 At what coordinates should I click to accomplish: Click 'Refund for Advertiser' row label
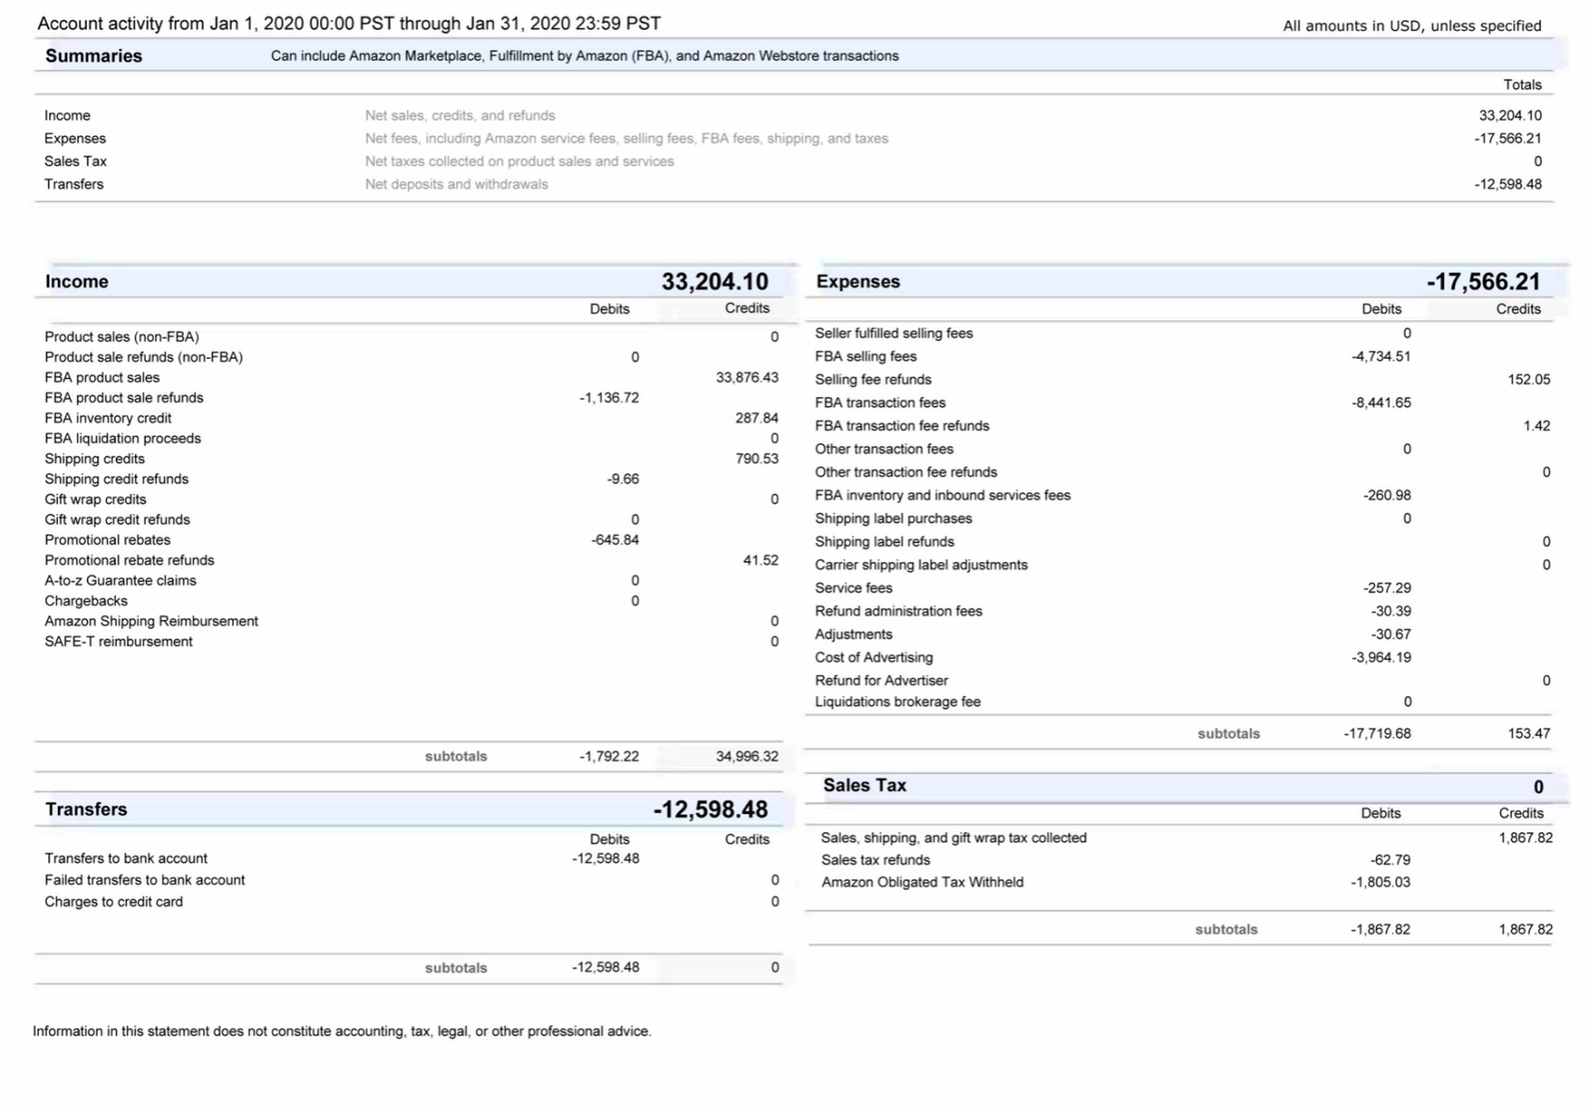point(881,681)
